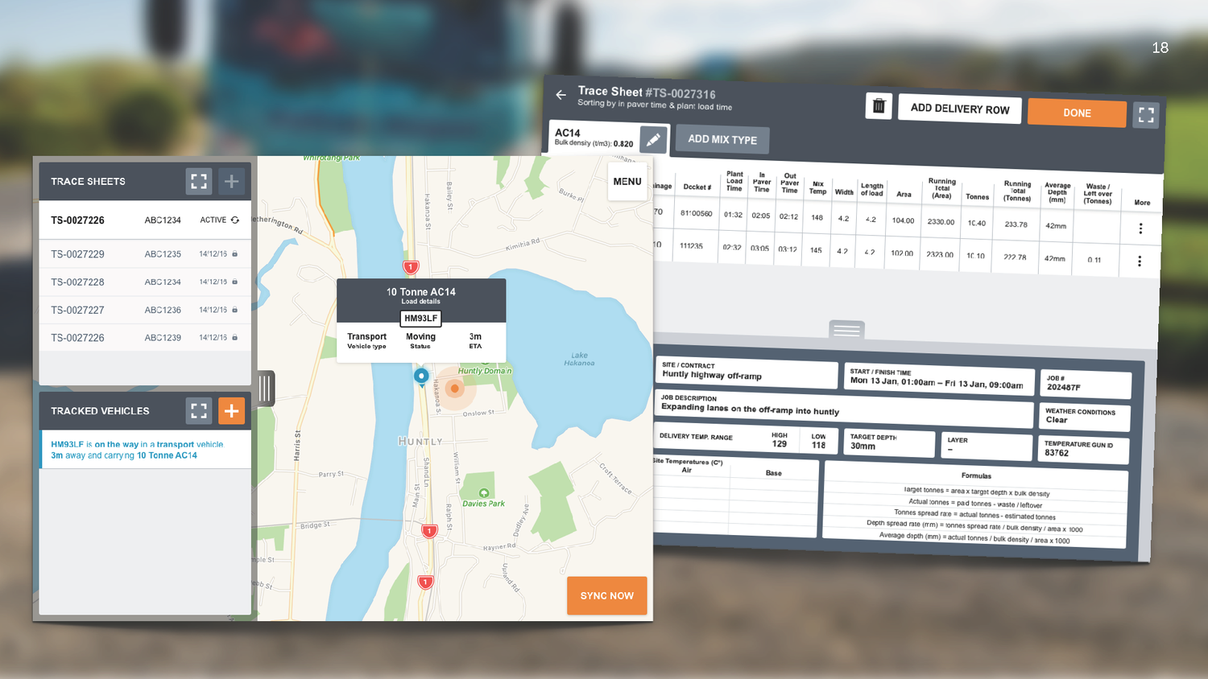
Task: Add a new trace sheet with plus icon
Action: click(x=231, y=181)
